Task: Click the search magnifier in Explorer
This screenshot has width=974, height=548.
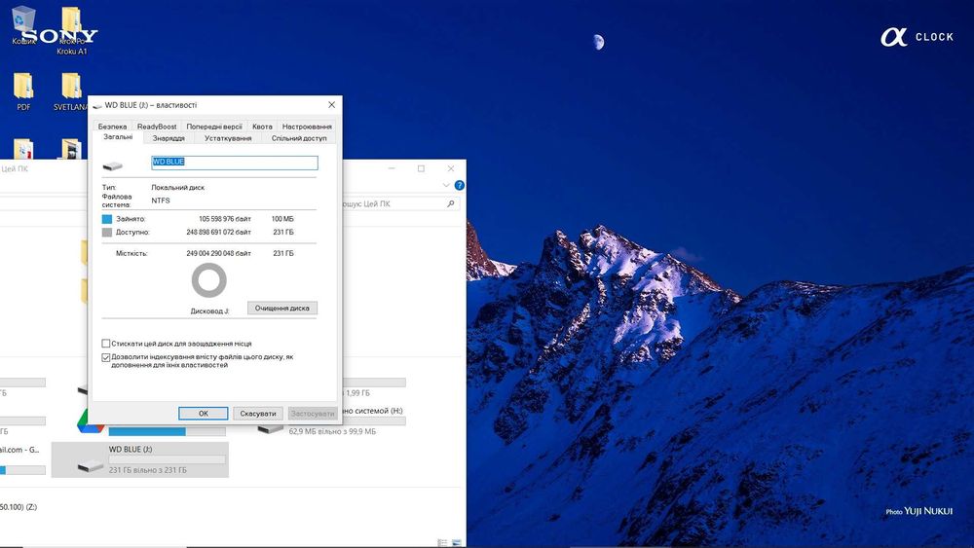Action: coord(450,203)
